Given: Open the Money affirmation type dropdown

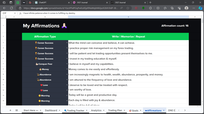Looking at the screenshot, I should pos(67,69).
